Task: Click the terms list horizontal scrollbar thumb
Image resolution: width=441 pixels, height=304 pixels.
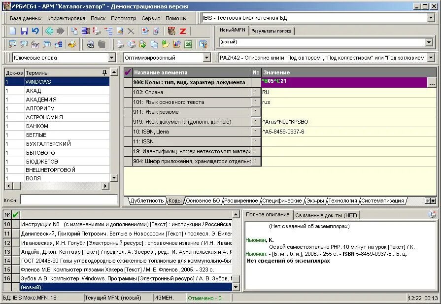Action: [x=17, y=186]
